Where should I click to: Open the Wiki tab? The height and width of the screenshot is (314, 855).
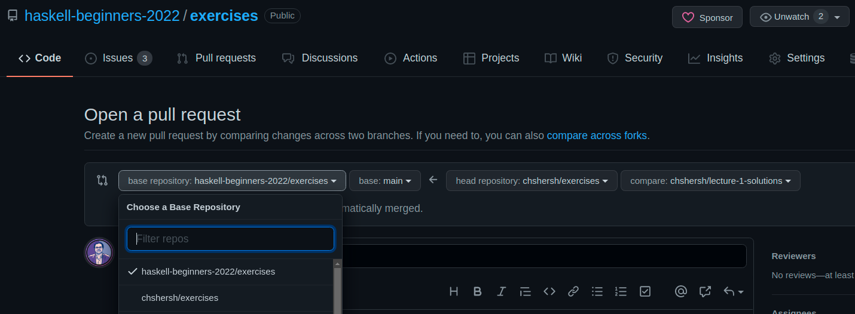click(563, 58)
